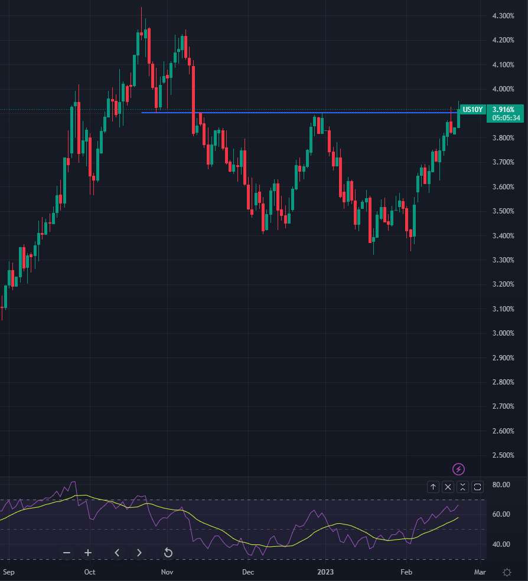528x581 pixels.
Task: Click the 4.000% price axis label
Action: 503,89
